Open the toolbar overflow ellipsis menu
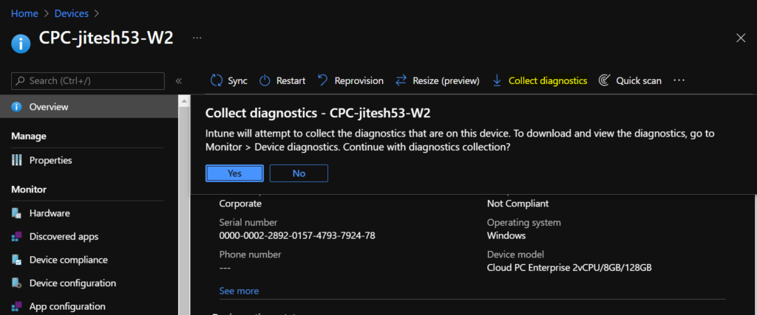 point(679,80)
